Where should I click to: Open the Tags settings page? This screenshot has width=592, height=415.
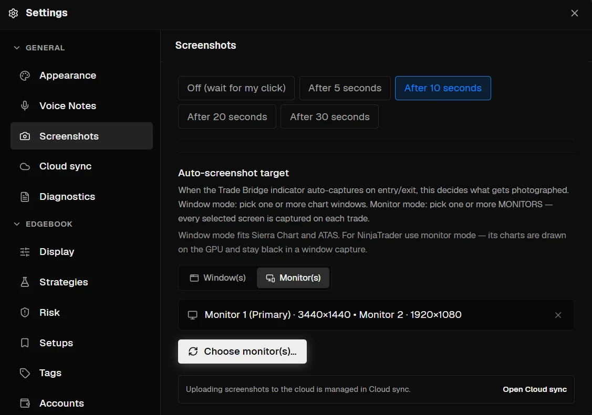(81, 373)
